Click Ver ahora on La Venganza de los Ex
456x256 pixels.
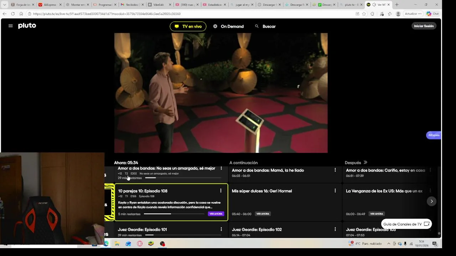tap(377, 214)
